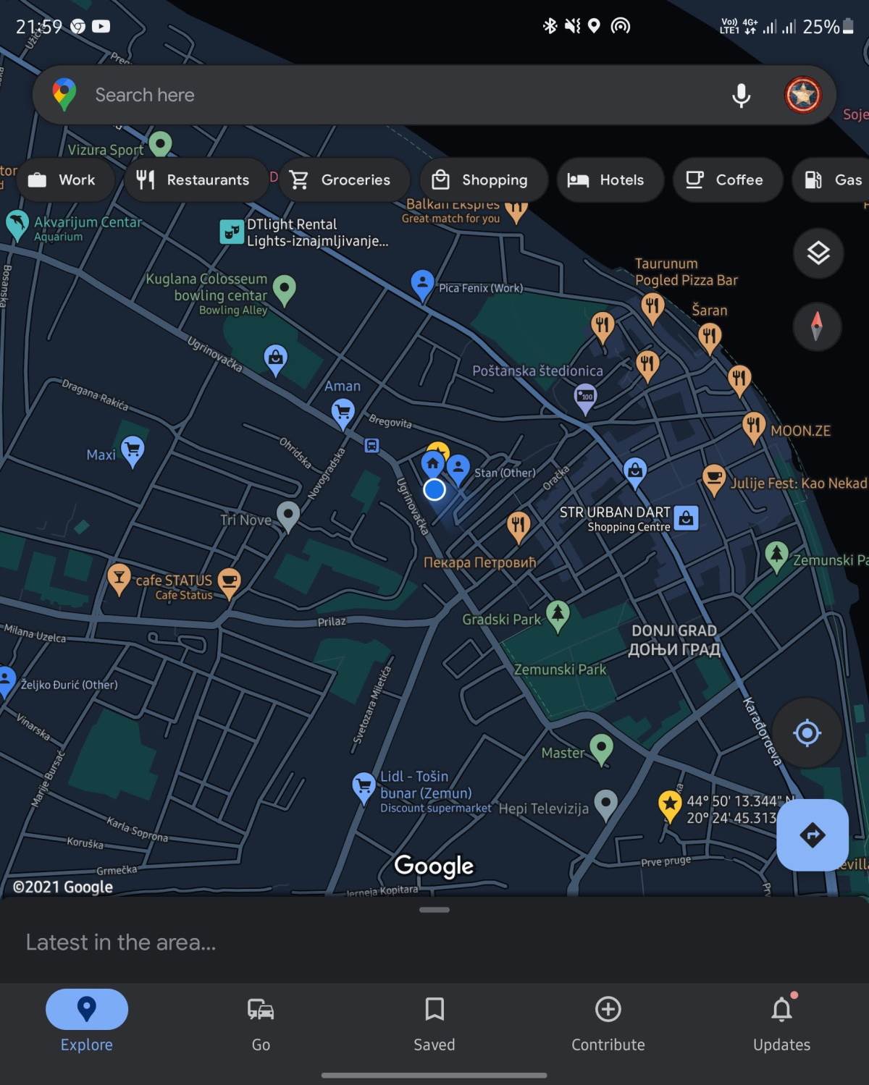Enable the Coffee category filter

click(727, 180)
